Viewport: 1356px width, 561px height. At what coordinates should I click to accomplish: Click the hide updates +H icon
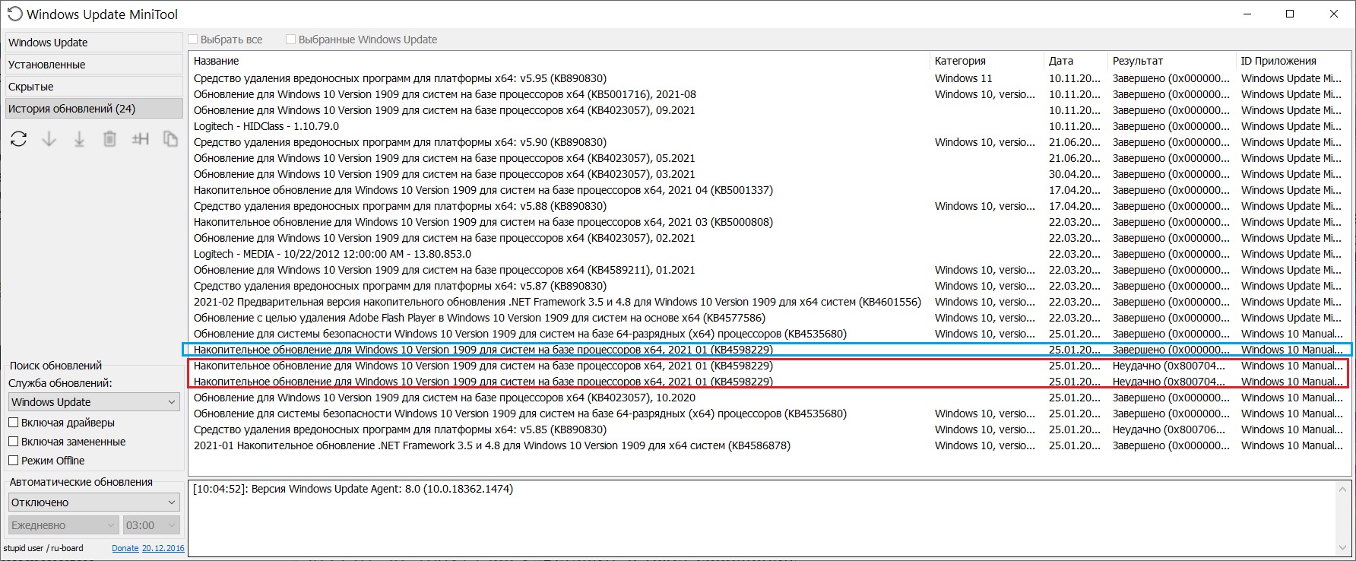click(140, 139)
